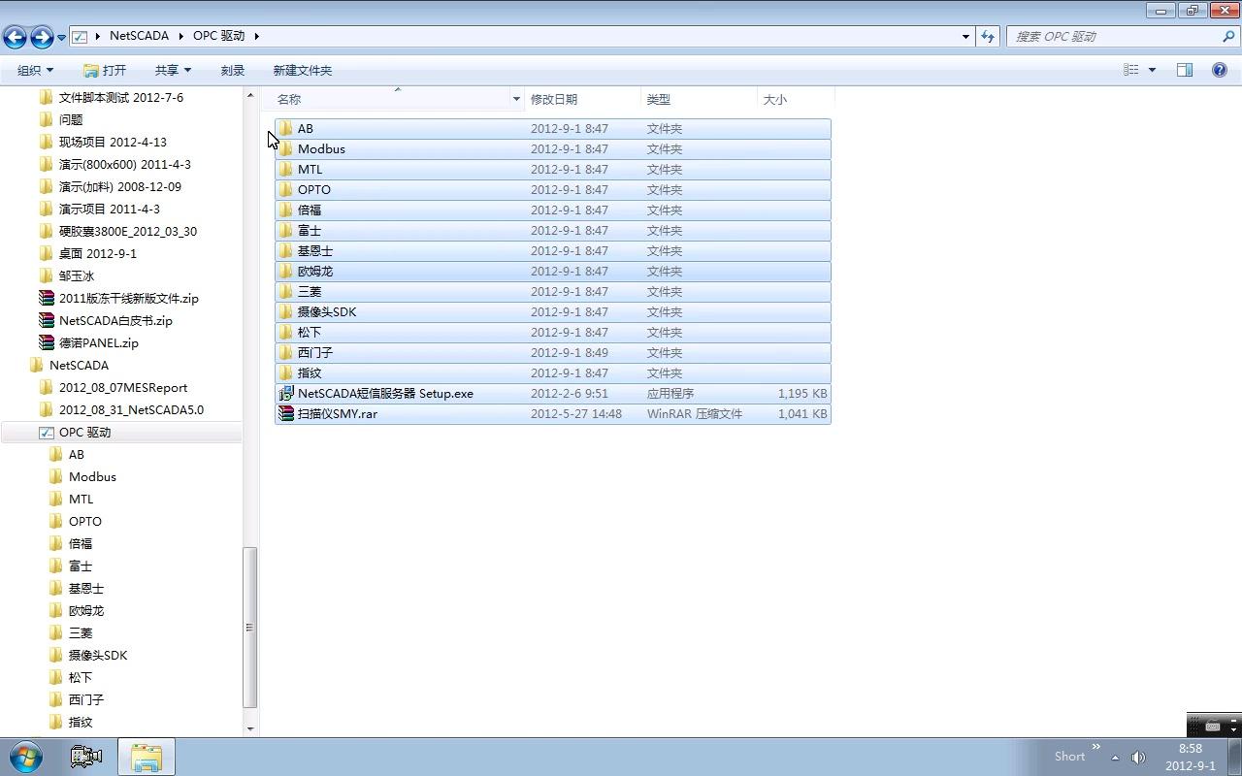Viewport: 1242px width, 776px height.
Task: Open the 组织 menu
Action: [x=35, y=70]
